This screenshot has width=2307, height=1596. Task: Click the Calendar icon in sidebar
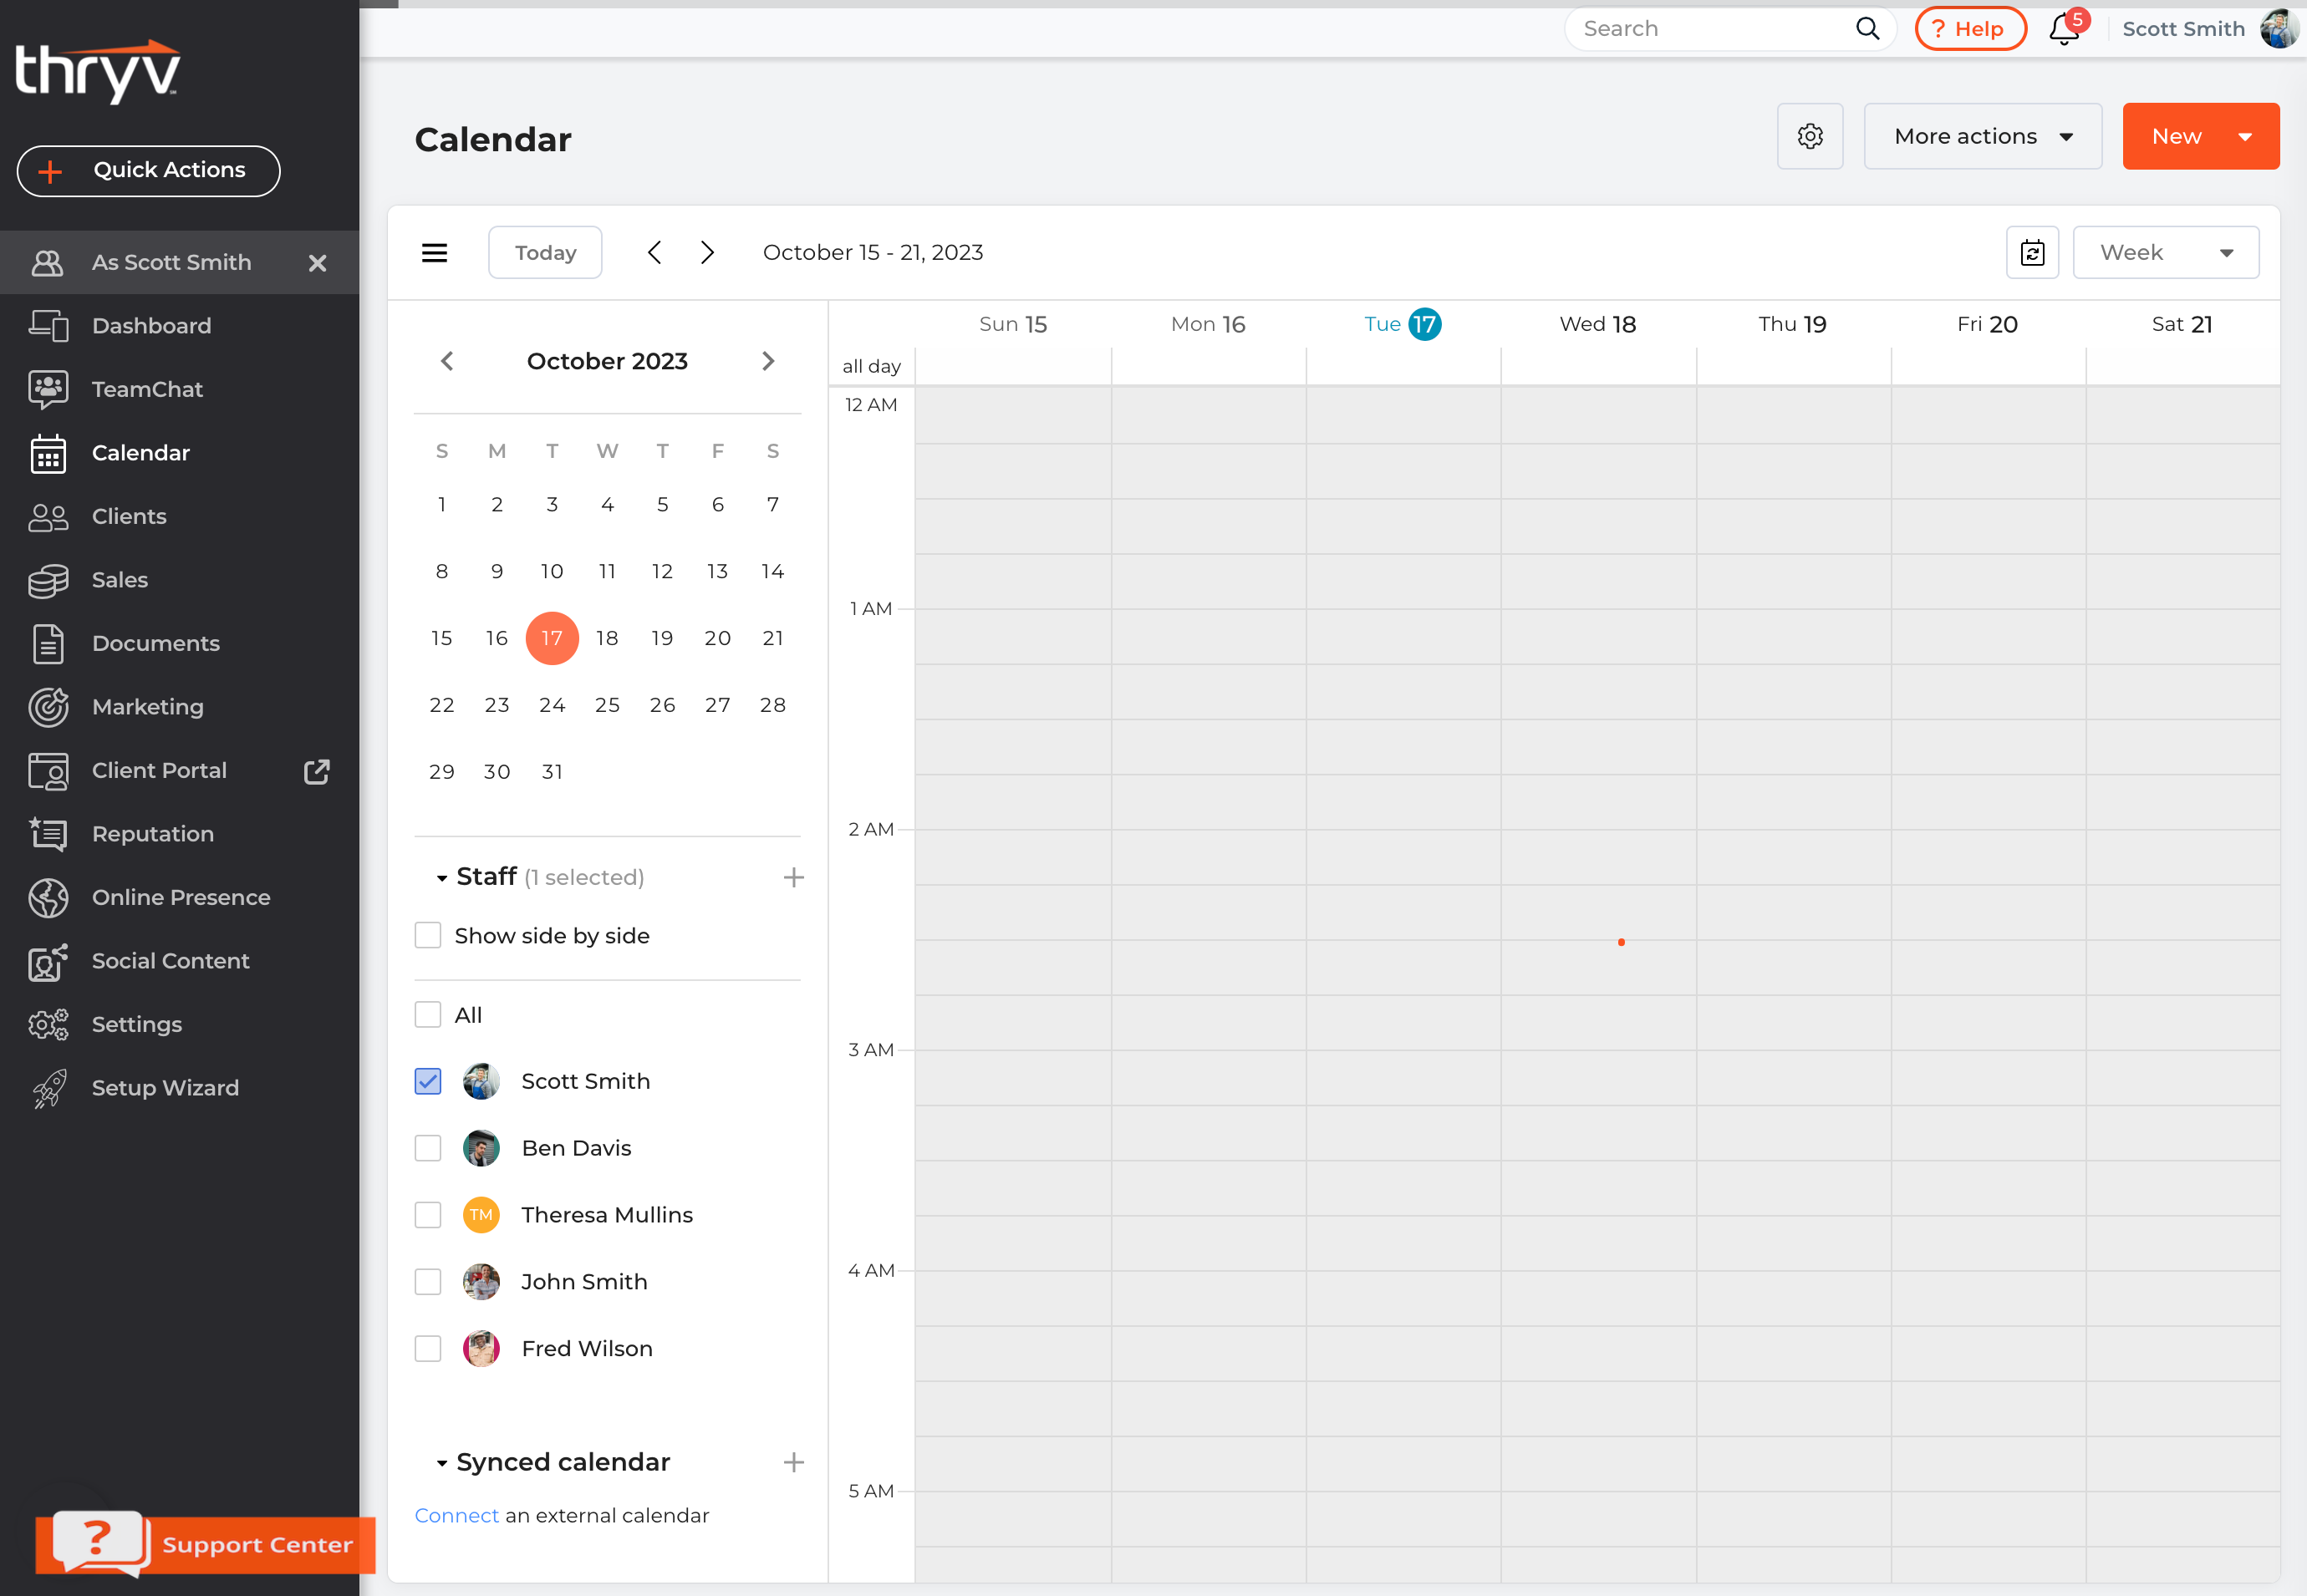pyautogui.click(x=48, y=452)
